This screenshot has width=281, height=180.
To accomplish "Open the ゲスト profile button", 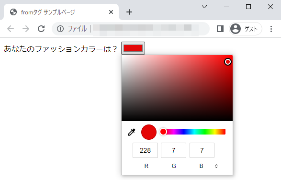I will (x=246, y=29).
